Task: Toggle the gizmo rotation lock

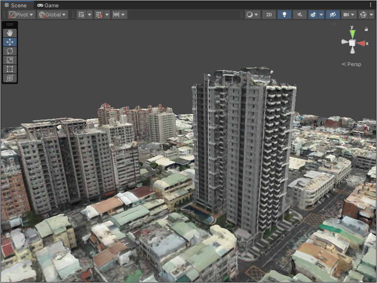Action: pos(366,29)
